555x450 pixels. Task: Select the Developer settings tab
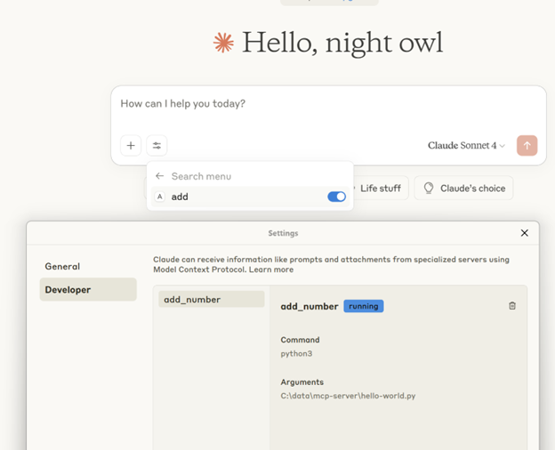pyautogui.click(x=88, y=290)
